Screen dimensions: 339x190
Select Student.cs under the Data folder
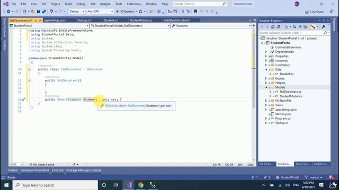287,74
